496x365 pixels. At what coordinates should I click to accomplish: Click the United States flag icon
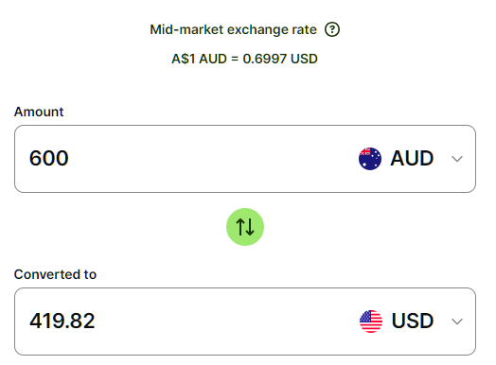[371, 322]
